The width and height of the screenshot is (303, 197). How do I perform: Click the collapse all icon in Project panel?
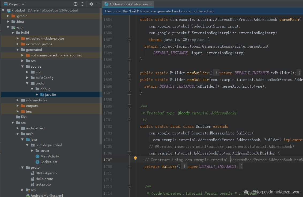click(x=82, y=4)
